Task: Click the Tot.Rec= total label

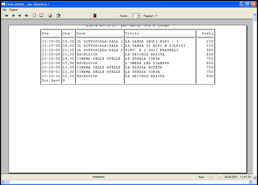Action: click(51, 81)
